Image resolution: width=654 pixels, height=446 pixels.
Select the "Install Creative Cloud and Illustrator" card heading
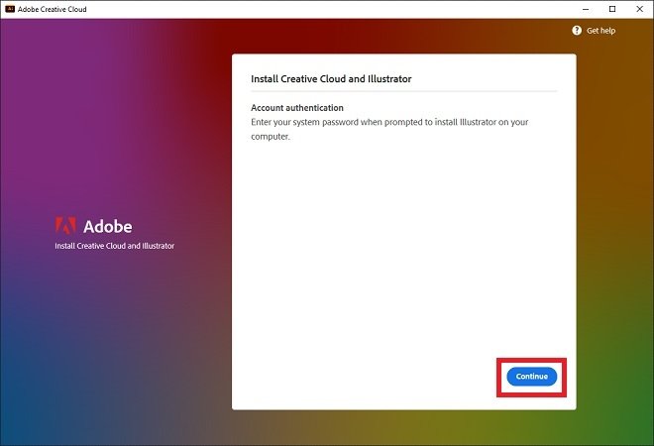pyautogui.click(x=331, y=79)
